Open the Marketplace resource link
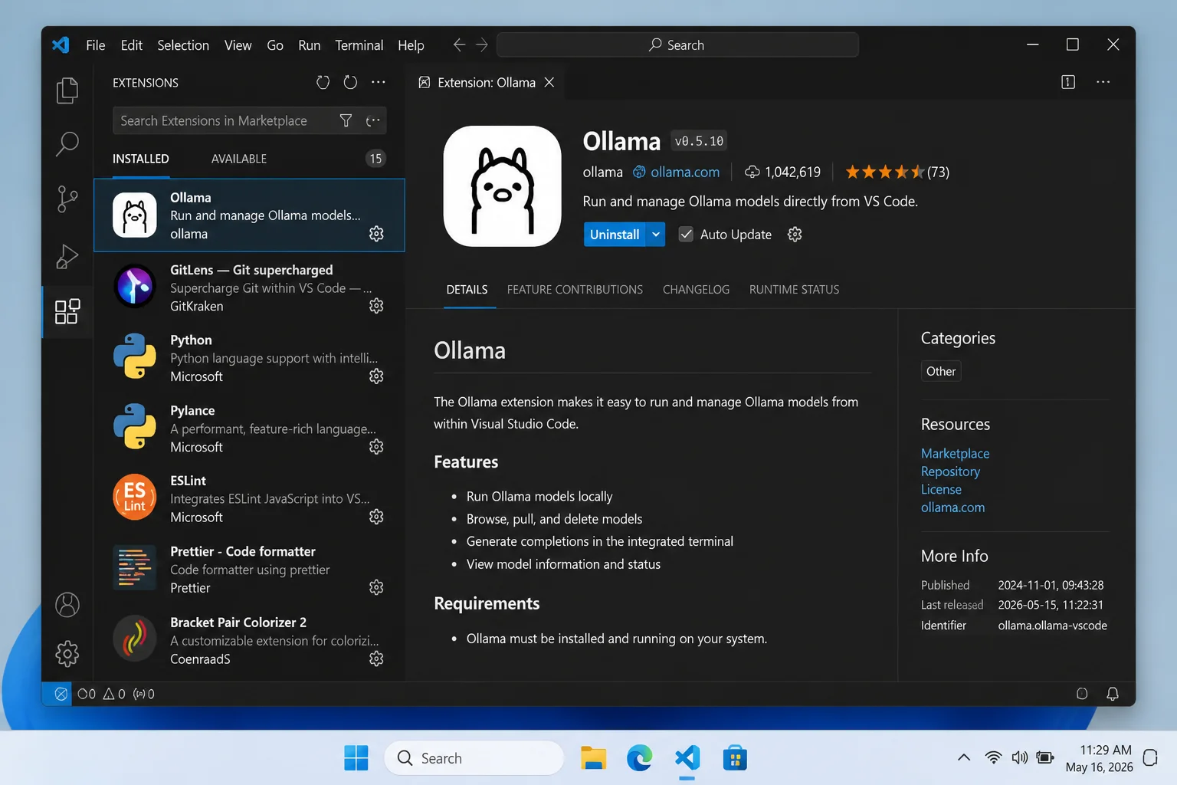1177x785 pixels. coord(955,453)
